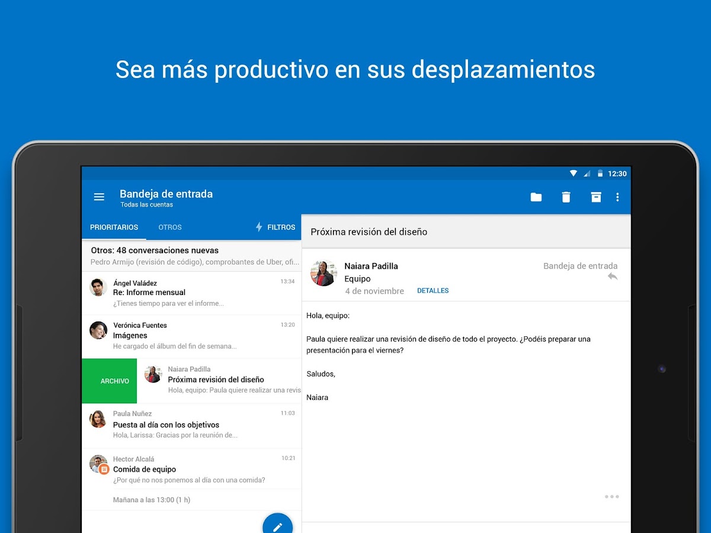Open Comida de equipo invitation
Image resolution: width=711 pixels, height=533 pixels.
click(191, 468)
